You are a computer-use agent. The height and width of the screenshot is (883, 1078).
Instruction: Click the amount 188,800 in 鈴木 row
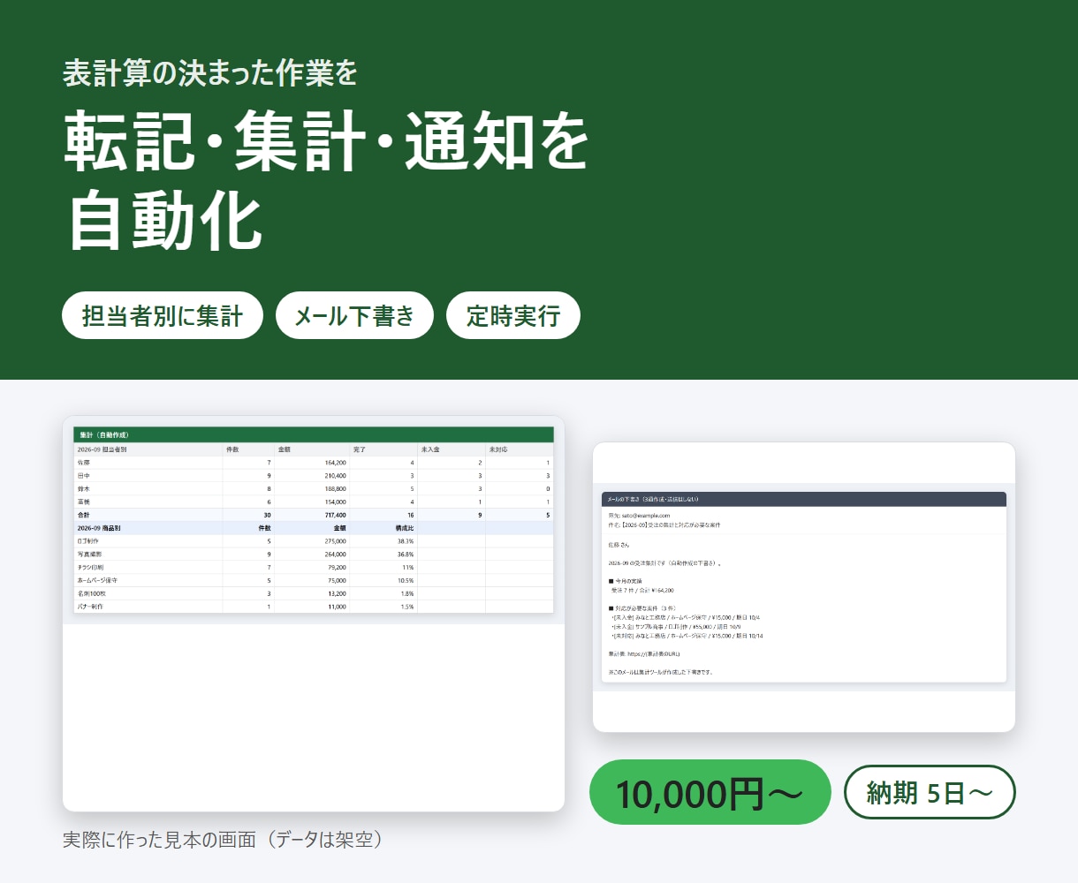coord(335,488)
